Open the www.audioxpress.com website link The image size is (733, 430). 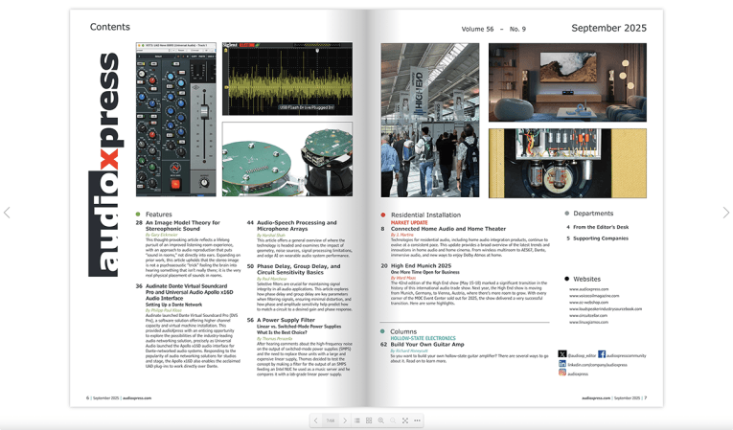pos(588,289)
